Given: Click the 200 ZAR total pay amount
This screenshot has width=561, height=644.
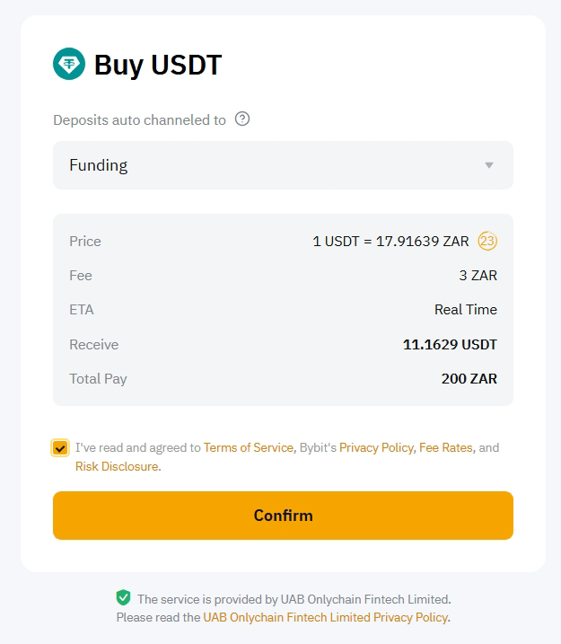Looking at the screenshot, I should coord(469,378).
